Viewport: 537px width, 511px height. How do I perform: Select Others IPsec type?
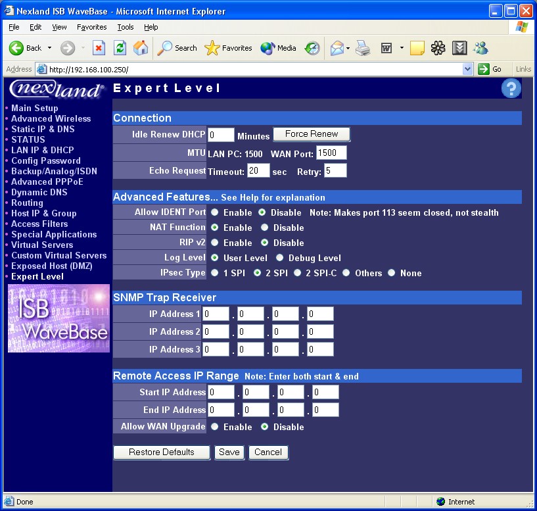coord(346,273)
